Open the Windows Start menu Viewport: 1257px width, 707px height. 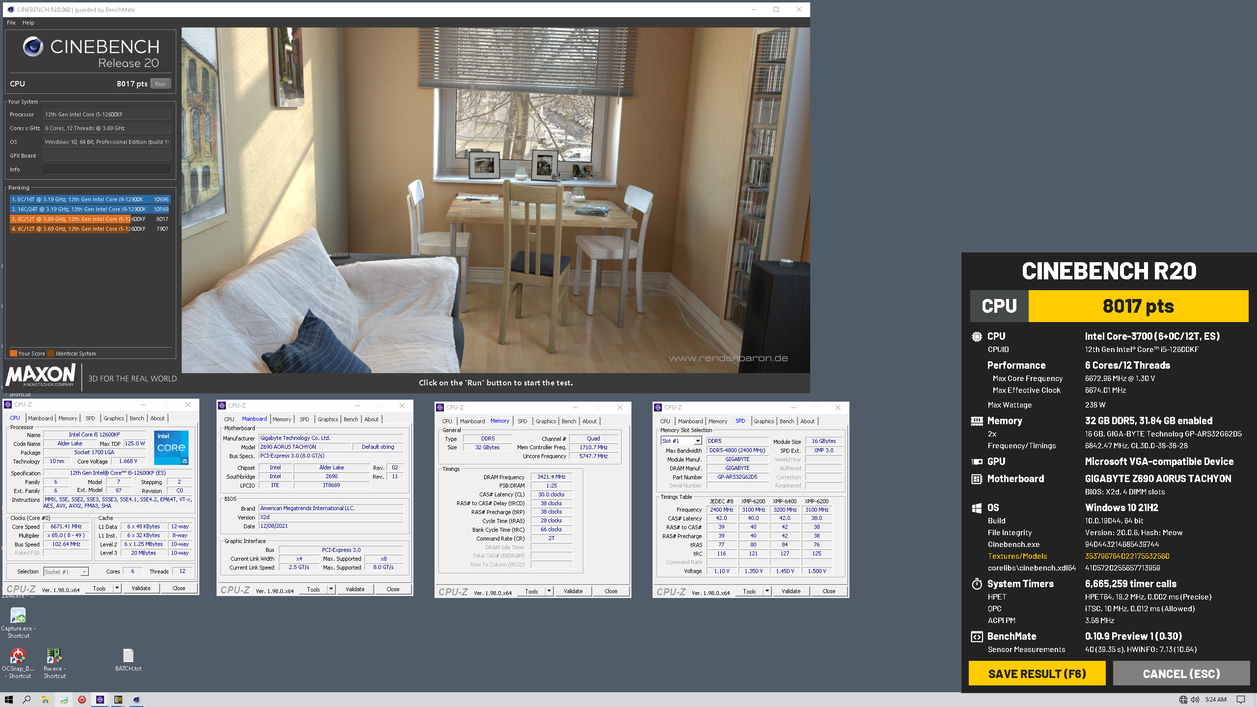tap(8, 700)
